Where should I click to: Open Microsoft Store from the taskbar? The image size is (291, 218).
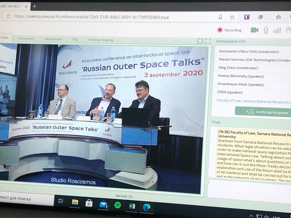(89, 203)
